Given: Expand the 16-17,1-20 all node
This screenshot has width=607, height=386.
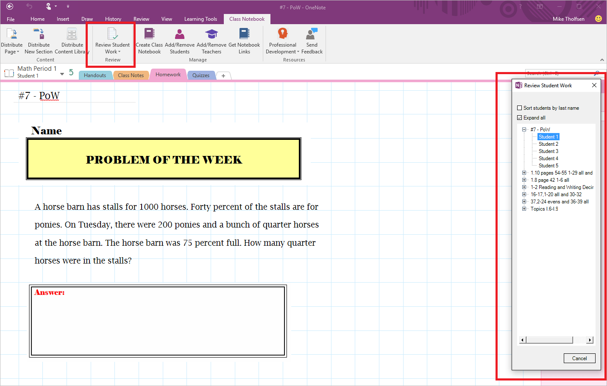Looking at the screenshot, I should tap(524, 194).
